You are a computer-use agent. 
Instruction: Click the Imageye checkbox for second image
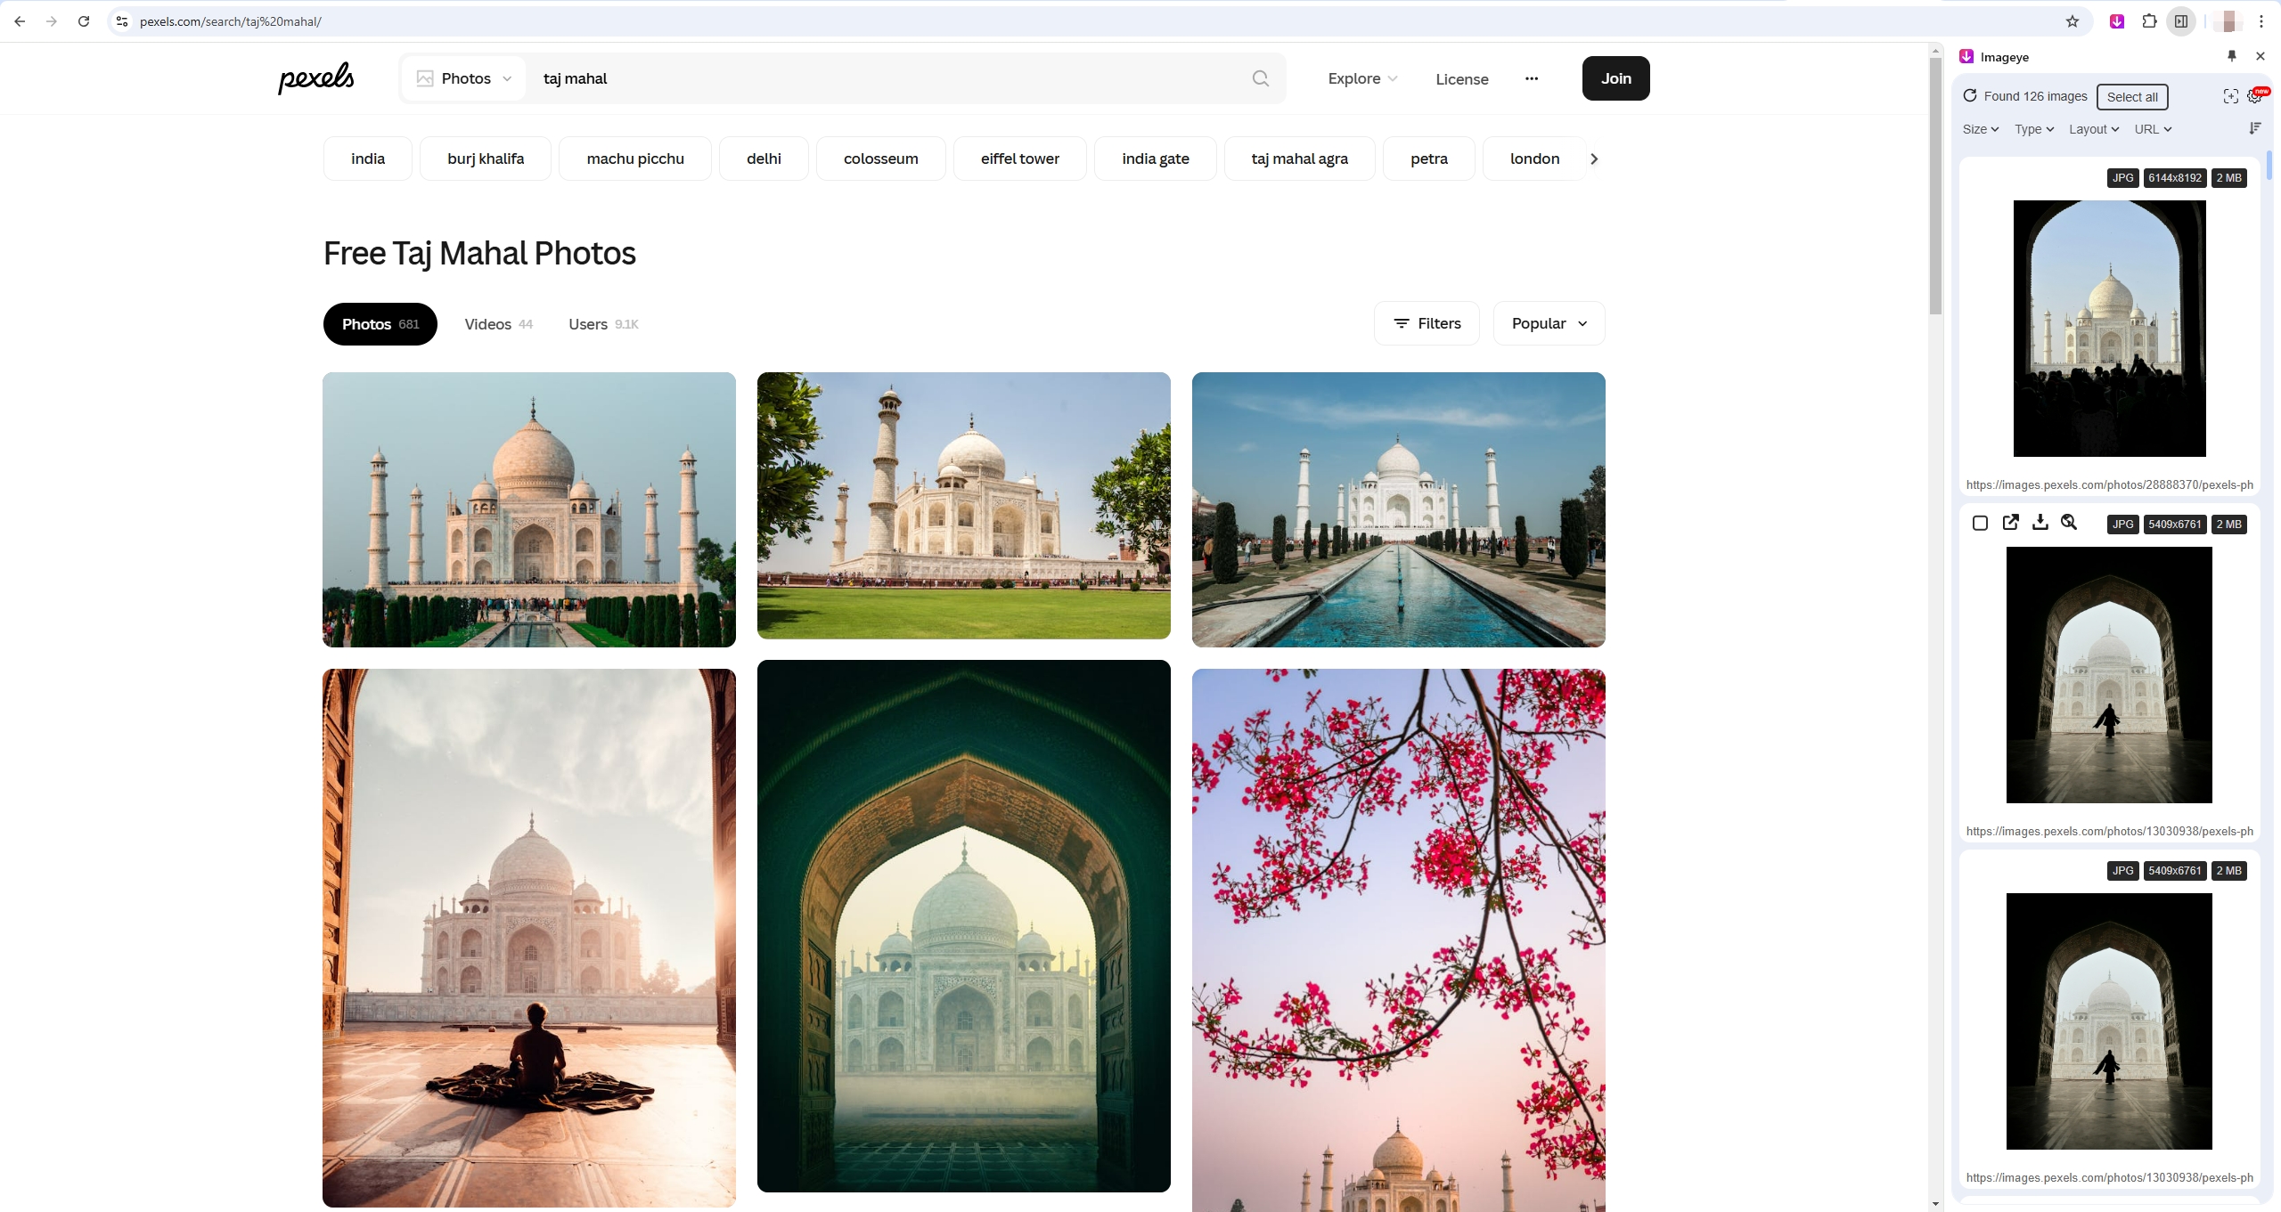coord(1979,523)
